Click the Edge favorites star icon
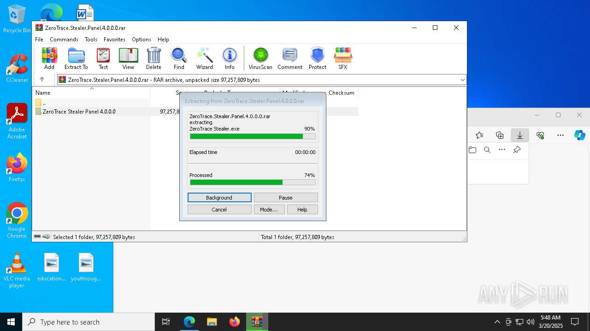 [479, 135]
